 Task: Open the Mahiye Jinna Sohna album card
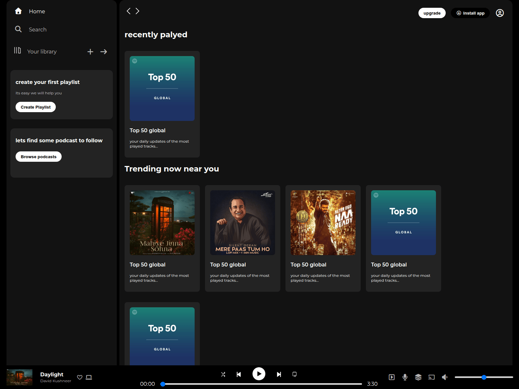tap(162, 238)
